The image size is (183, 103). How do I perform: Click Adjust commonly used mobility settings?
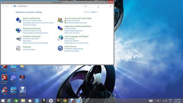(35, 43)
